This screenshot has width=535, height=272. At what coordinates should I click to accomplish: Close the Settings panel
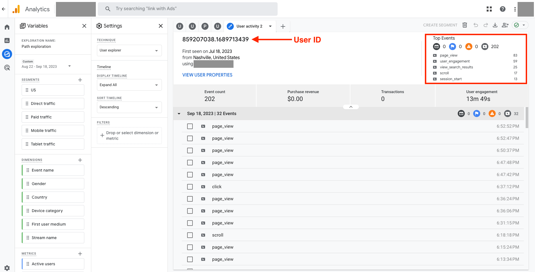tap(161, 26)
